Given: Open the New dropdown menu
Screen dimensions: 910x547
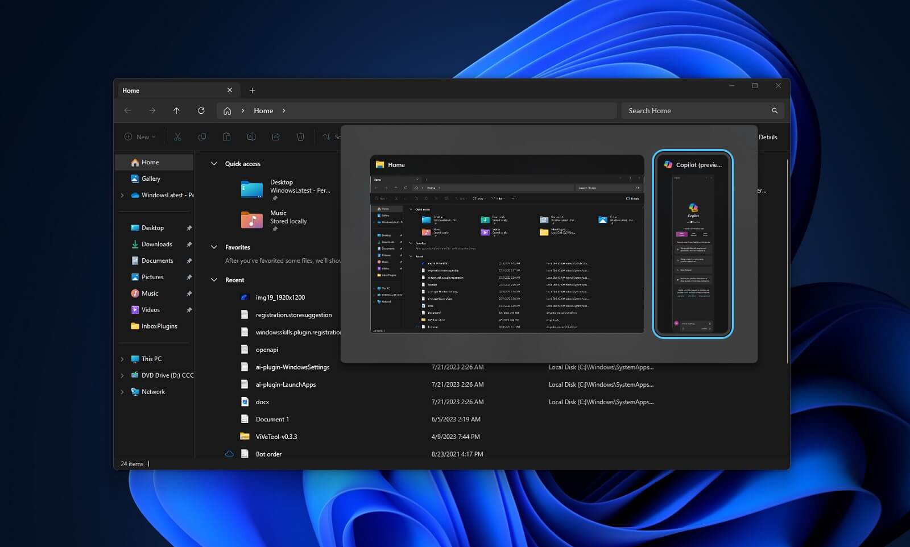Looking at the screenshot, I should (x=139, y=136).
